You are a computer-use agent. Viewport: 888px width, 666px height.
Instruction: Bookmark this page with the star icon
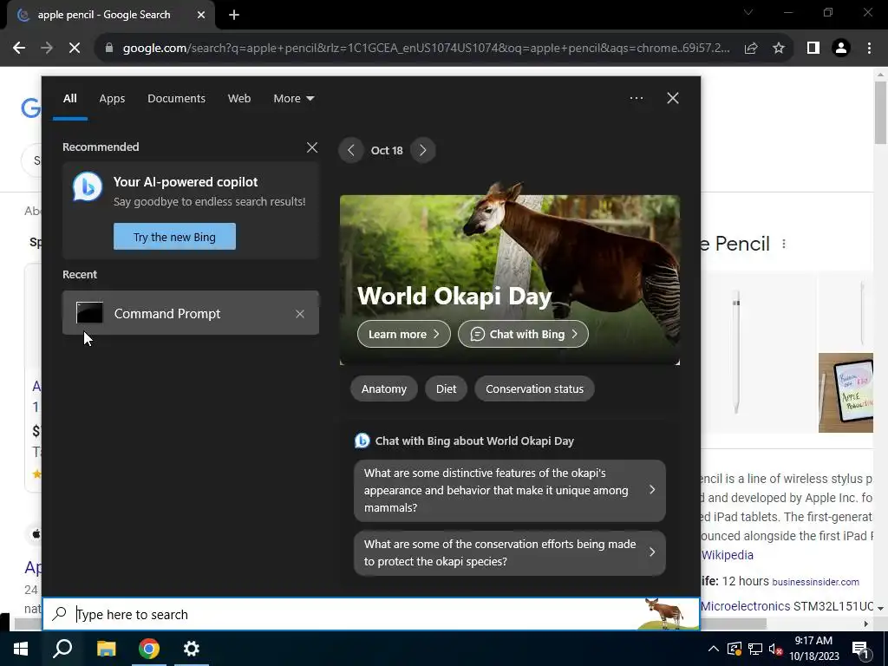[x=779, y=49]
